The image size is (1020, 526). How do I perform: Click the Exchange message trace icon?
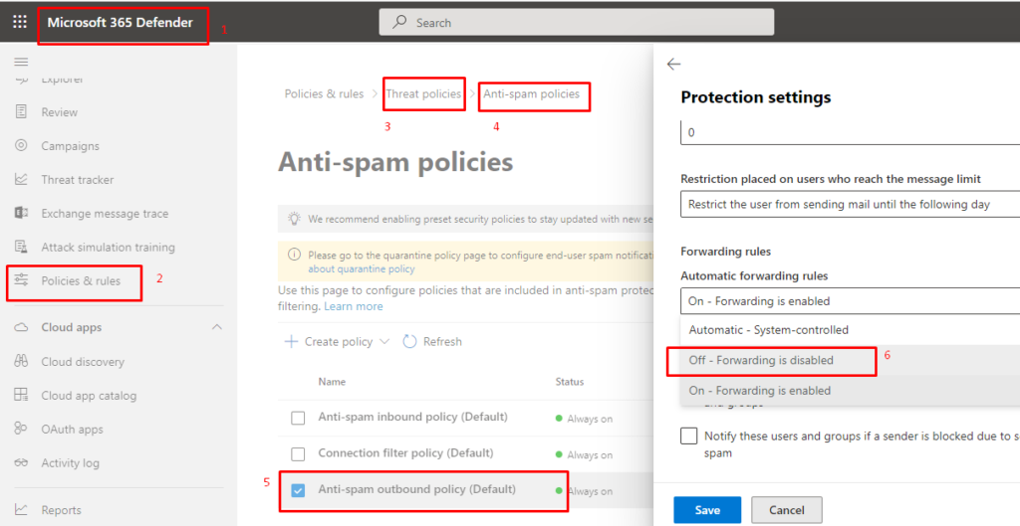pyautogui.click(x=22, y=213)
